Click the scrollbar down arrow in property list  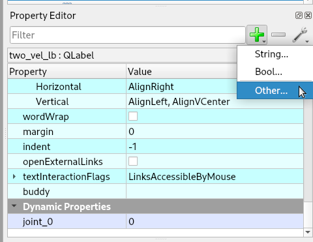point(308,232)
